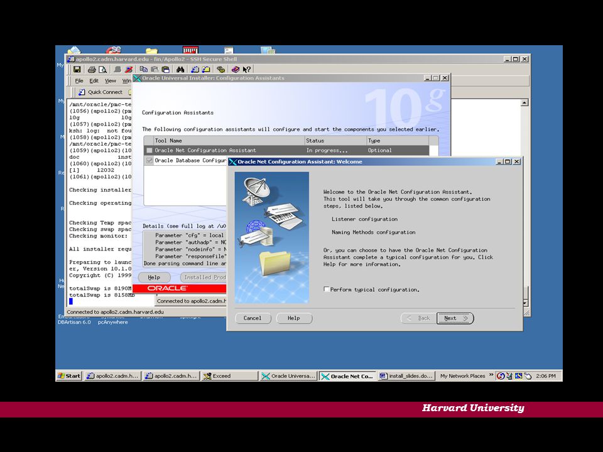Click Cancel in the Net Configuration Assistant
The height and width of the screenshot is (452, 603).
[x=253, y=318]
